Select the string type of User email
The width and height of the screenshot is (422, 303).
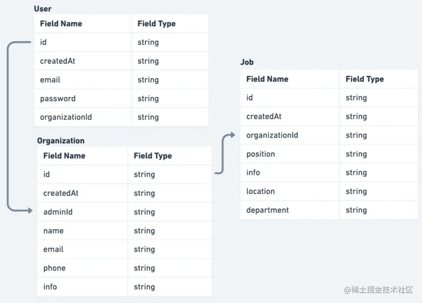click(x=148, y=80)
